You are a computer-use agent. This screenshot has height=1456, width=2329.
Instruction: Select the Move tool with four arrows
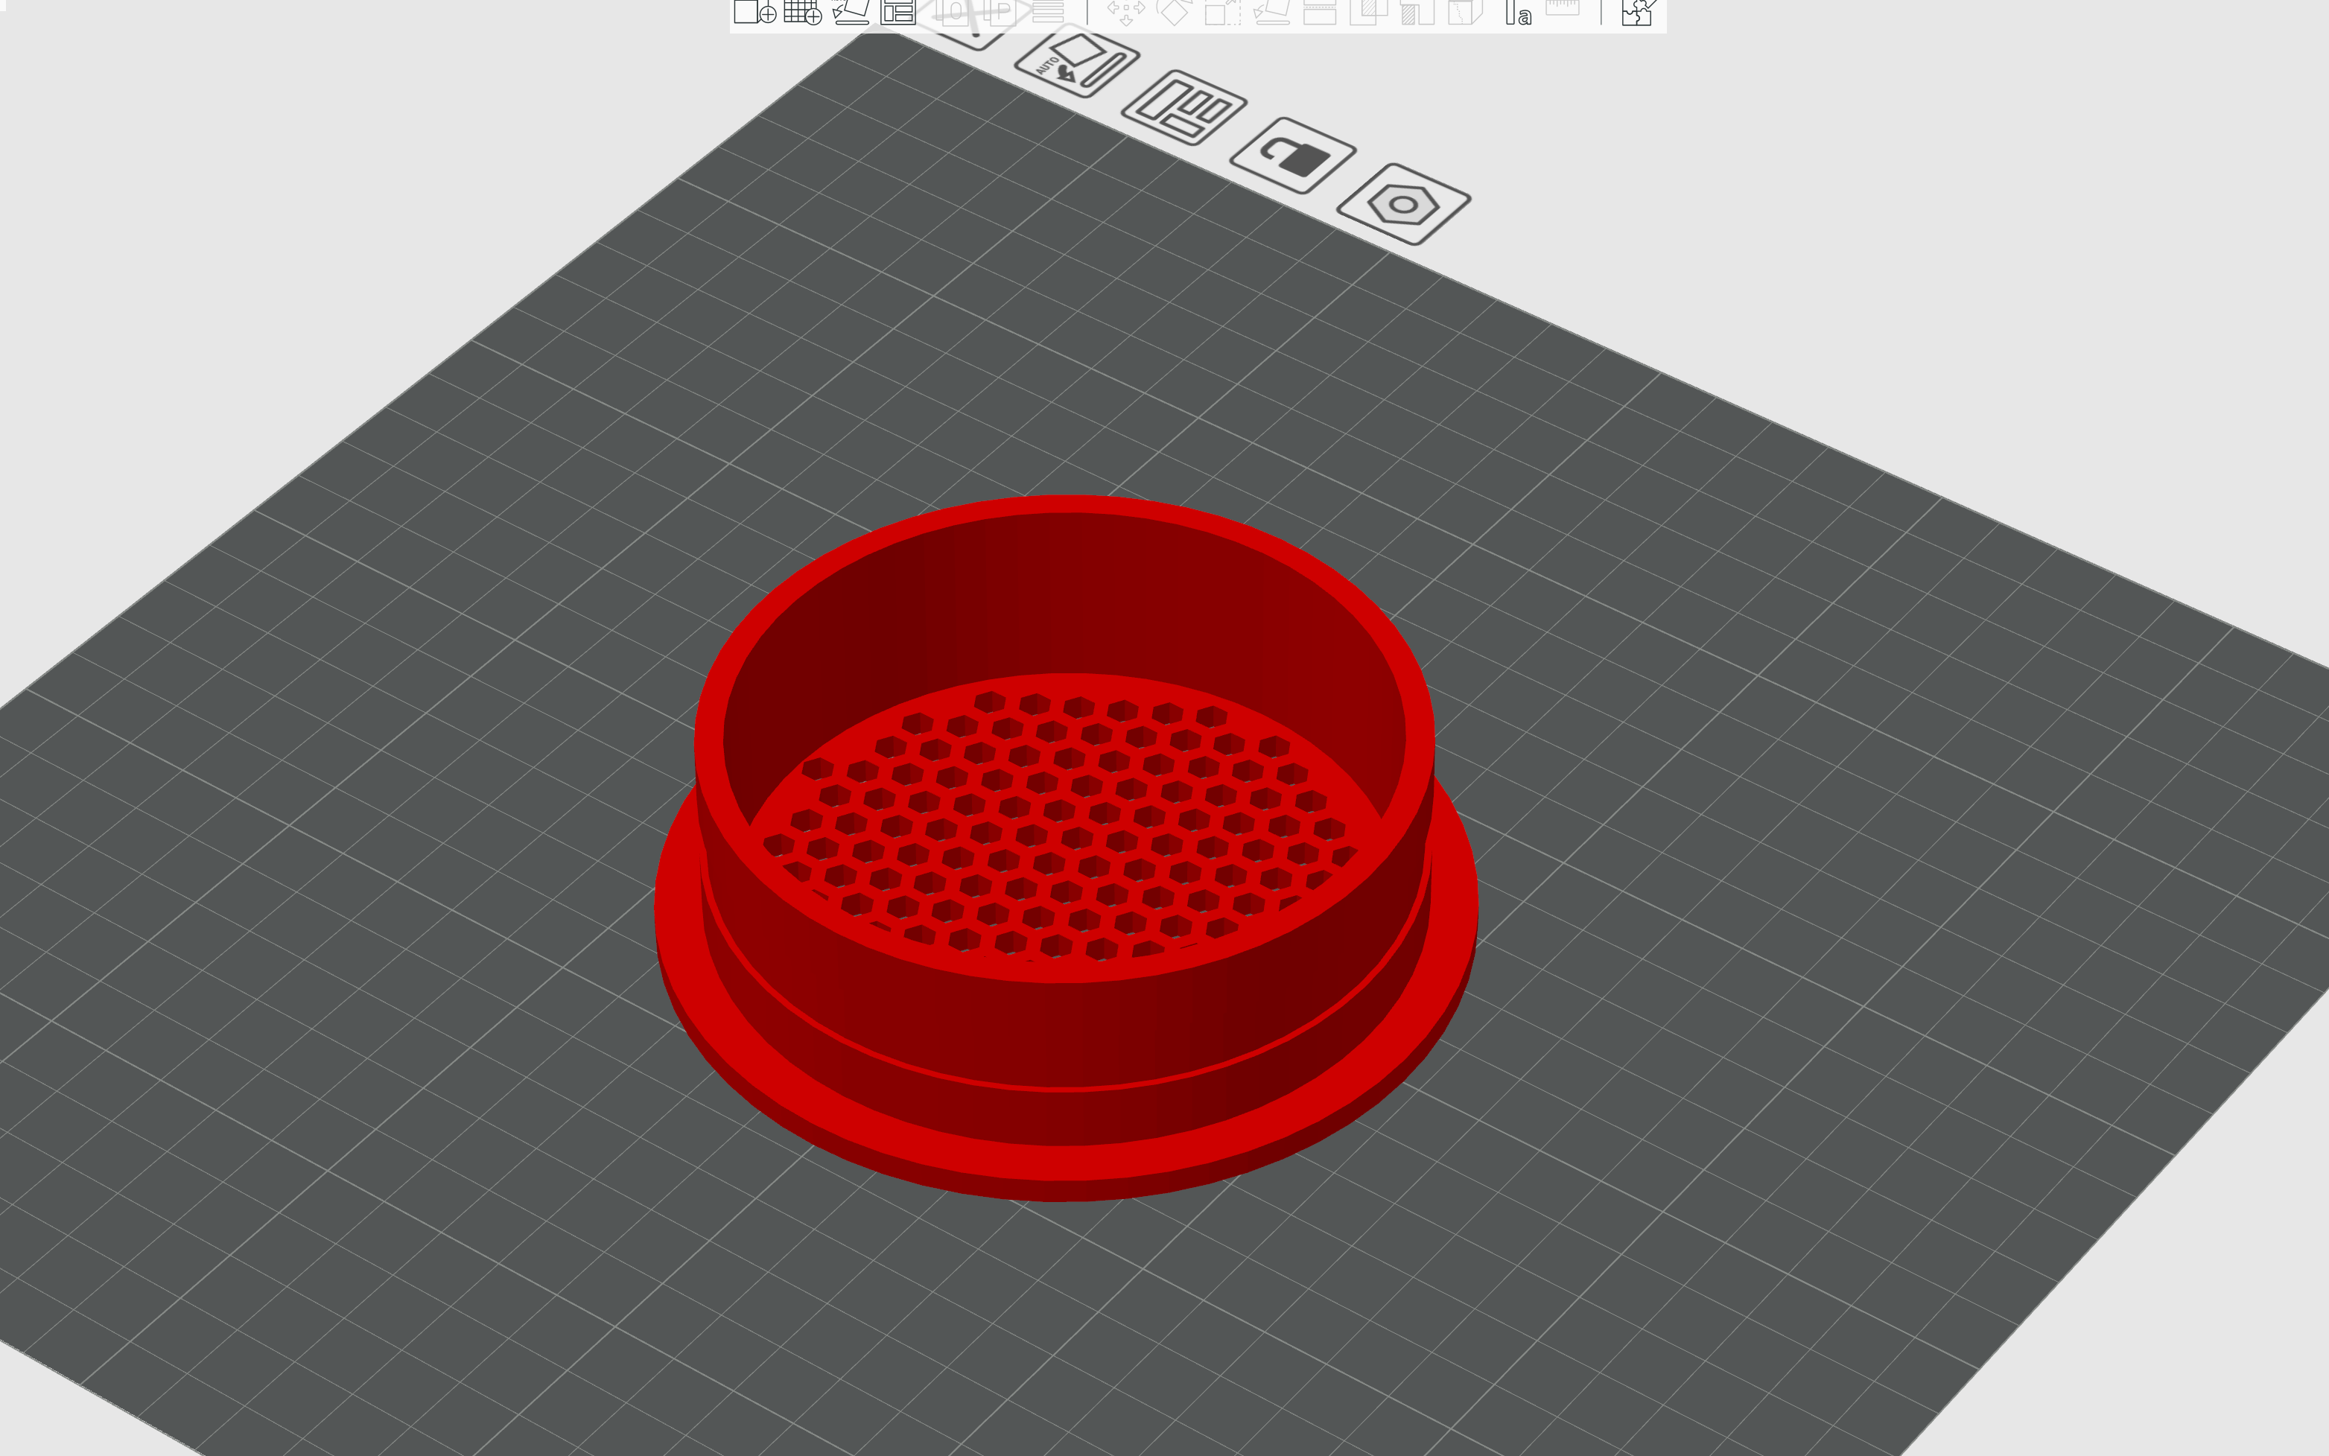(x=1125, y=12)
